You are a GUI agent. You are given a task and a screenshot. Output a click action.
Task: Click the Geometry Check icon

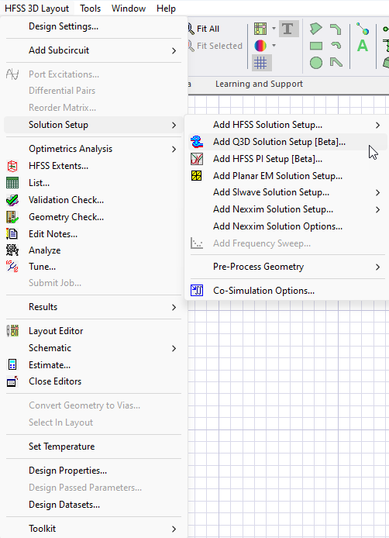pyautogui.click(x=12, y=217)
